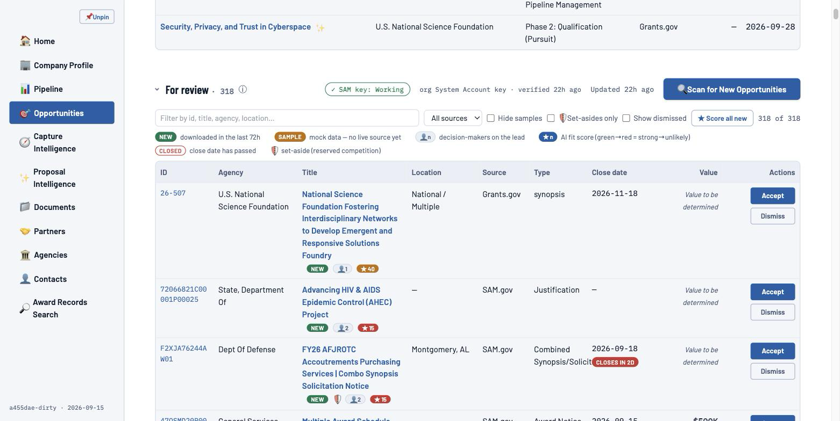The width and height of the screenshot is (840, 421).
Task: Click decision-makers badge on FY26 AFJROTC row
Action: 355,399
